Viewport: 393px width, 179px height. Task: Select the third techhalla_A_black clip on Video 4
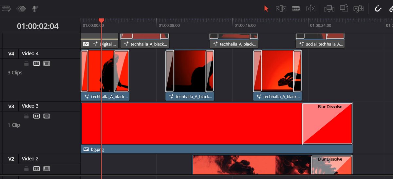(277, 75)
